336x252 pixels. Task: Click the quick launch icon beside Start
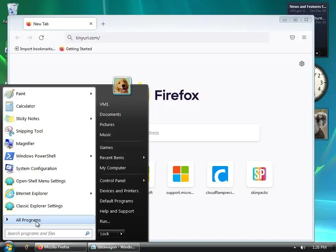point(26,247)
